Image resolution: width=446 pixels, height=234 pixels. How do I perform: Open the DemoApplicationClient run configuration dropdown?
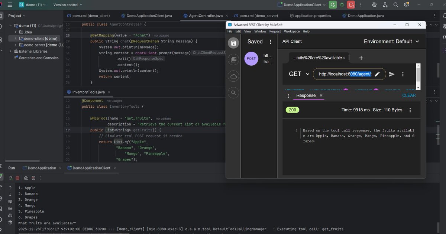coord(302,5)
